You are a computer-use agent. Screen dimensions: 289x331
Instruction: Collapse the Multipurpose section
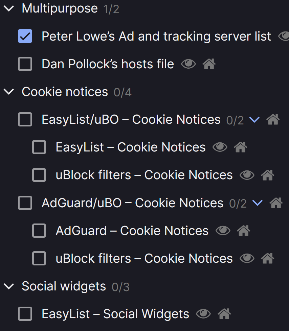[x=8, y=8]
